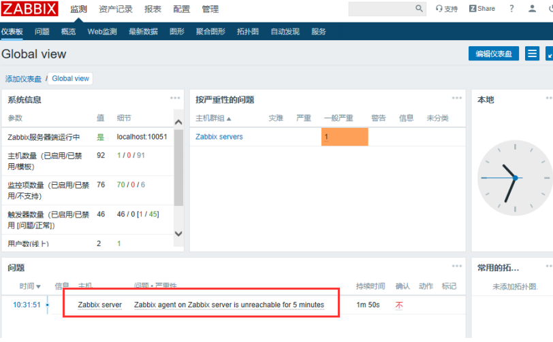Click the 未添加拓扑图 text

(515, 287)
